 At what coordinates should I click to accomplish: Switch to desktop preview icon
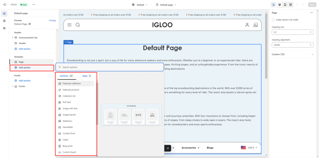[280, 5]
